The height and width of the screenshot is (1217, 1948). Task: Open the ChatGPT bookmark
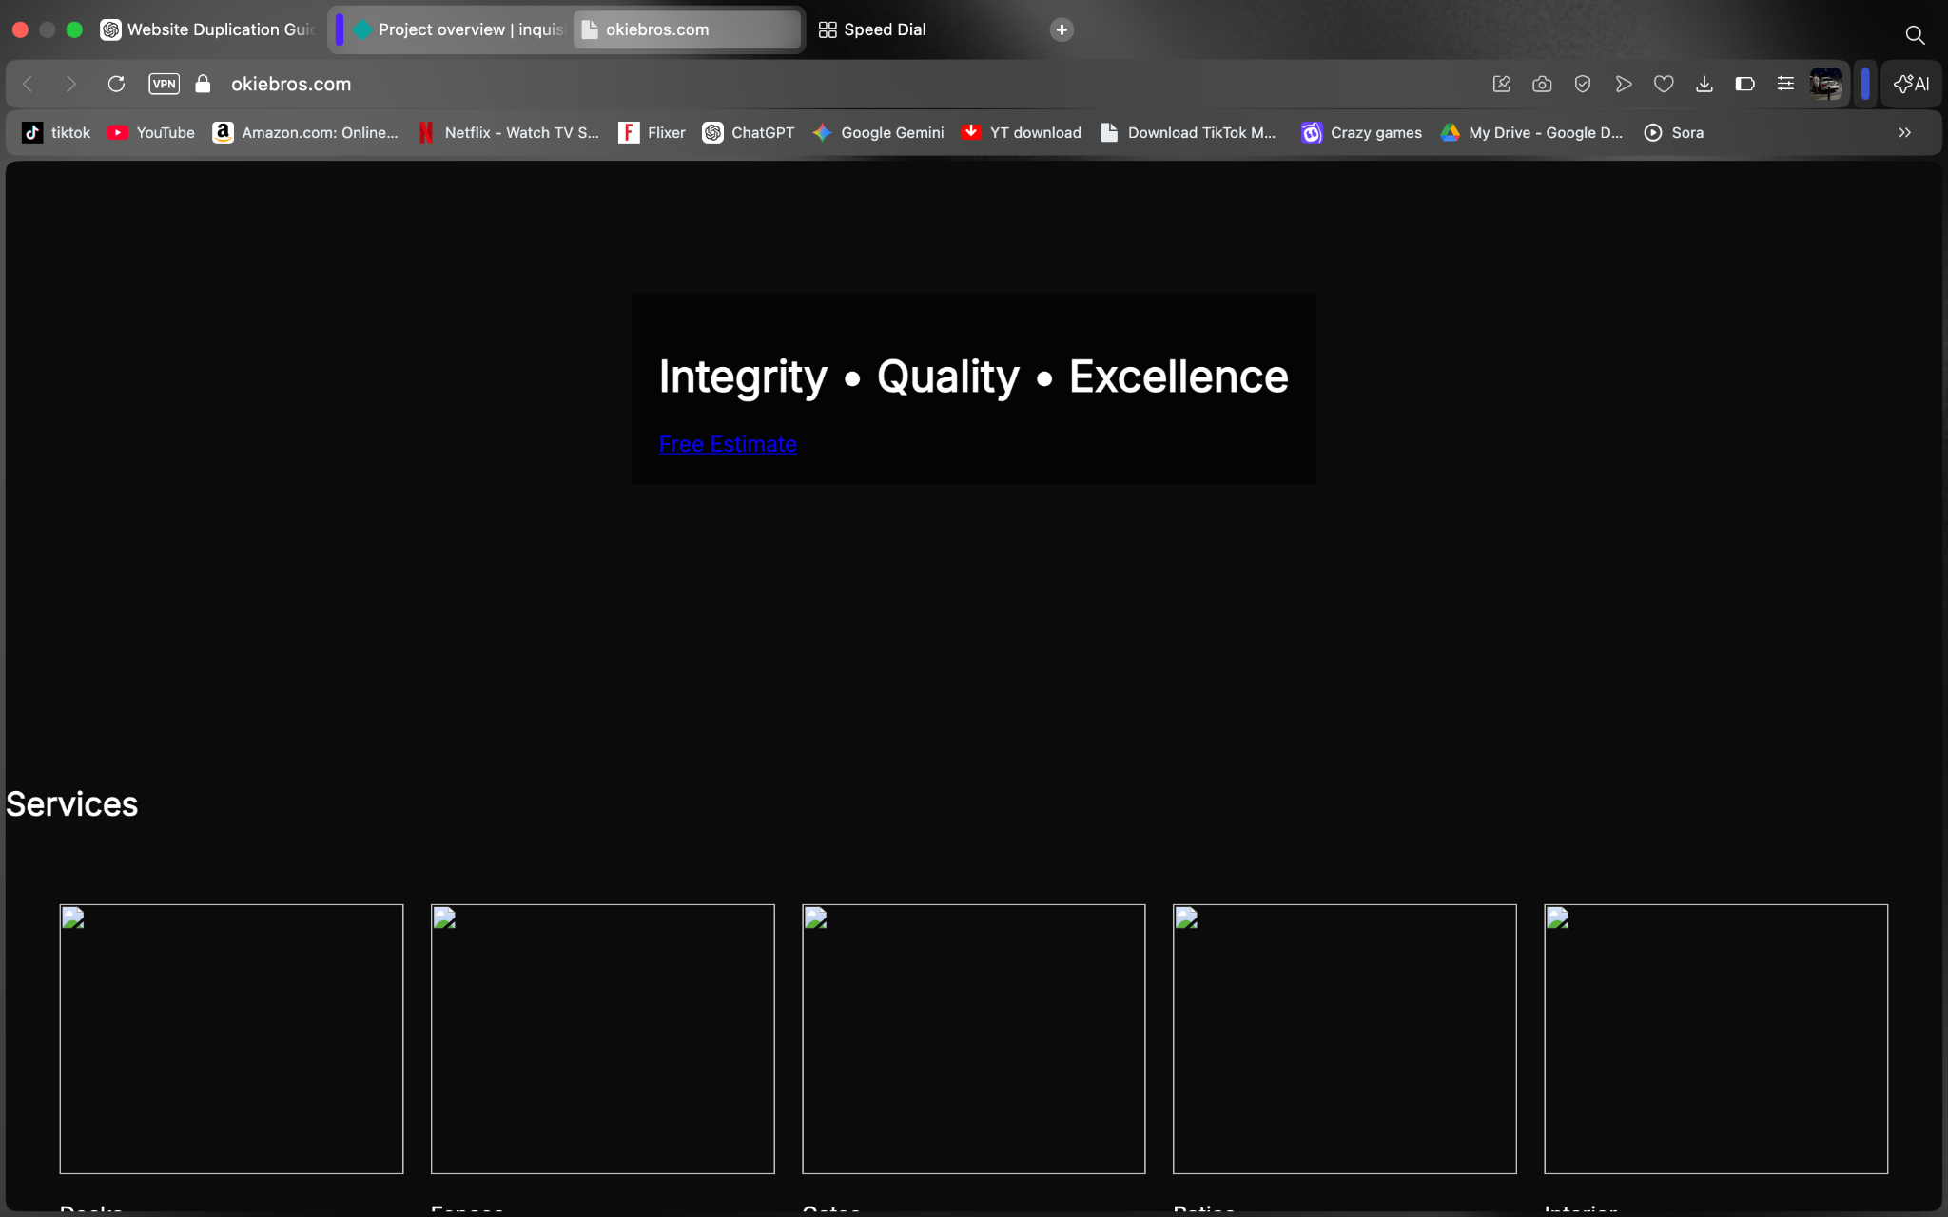tap(749, 133)
